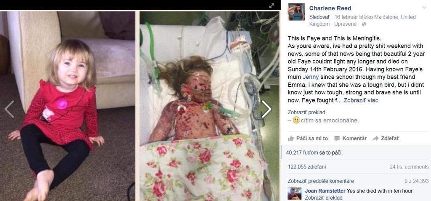The width and height of the screenshot is (431, 201).
Task: Expand earlier comments via Zobraziť predošlé komentáre
Action: point(321,181)
